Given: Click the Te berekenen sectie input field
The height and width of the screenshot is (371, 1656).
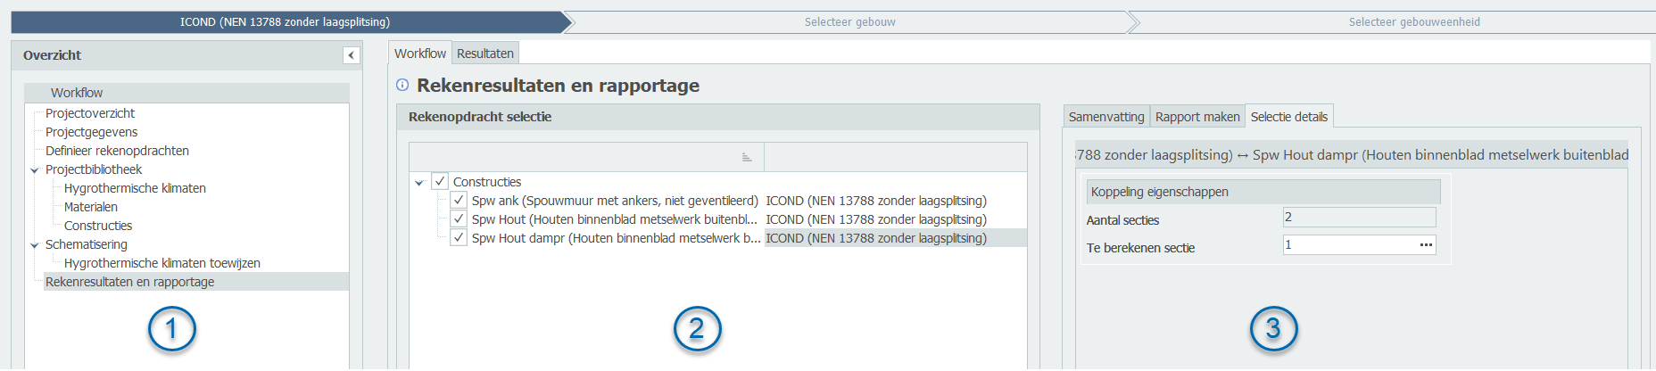Looking at the screenshot, I should [x=1347, y=244].
